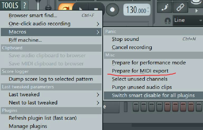Toggle the last red step sequencer button
Viewport: 203px width, 130px height.
191,107
